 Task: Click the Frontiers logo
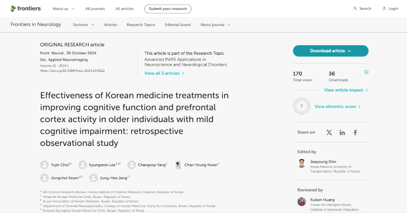point(25,8)
